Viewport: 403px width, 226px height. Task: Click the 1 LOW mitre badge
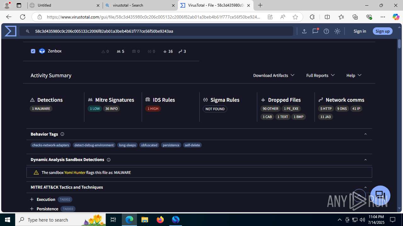tap(95, 109)
